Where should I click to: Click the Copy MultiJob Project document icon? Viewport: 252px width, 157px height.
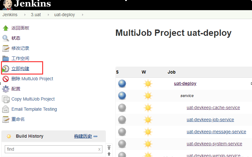[x=6, y=99]
